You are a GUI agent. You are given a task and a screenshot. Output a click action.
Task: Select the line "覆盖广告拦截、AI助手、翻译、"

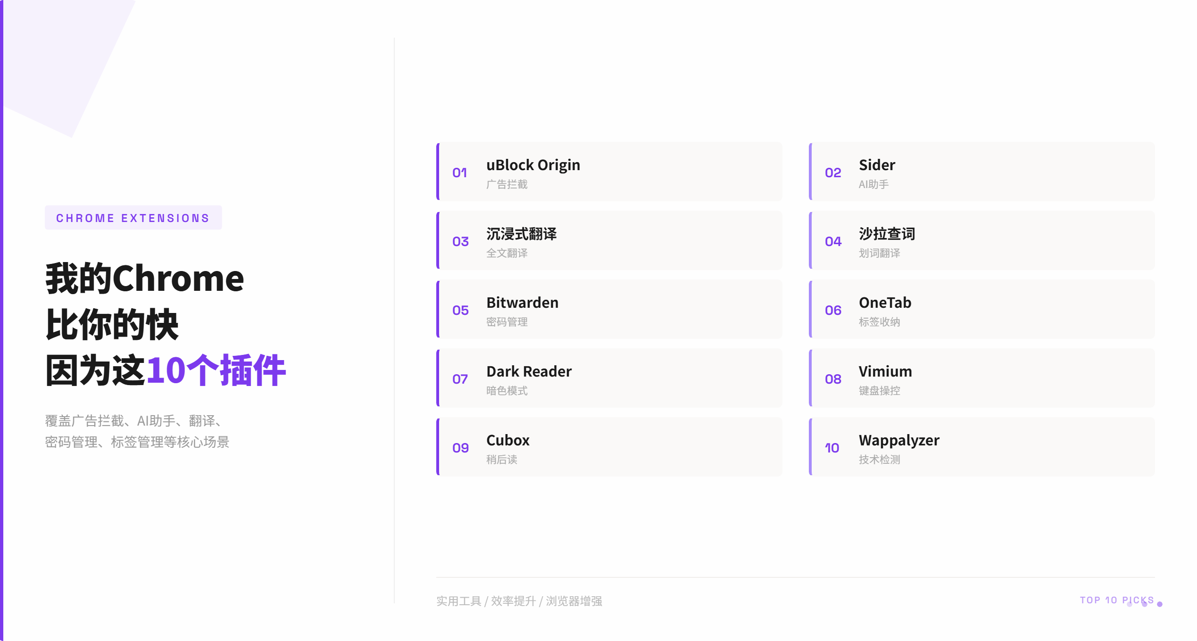tap(134, 420)
